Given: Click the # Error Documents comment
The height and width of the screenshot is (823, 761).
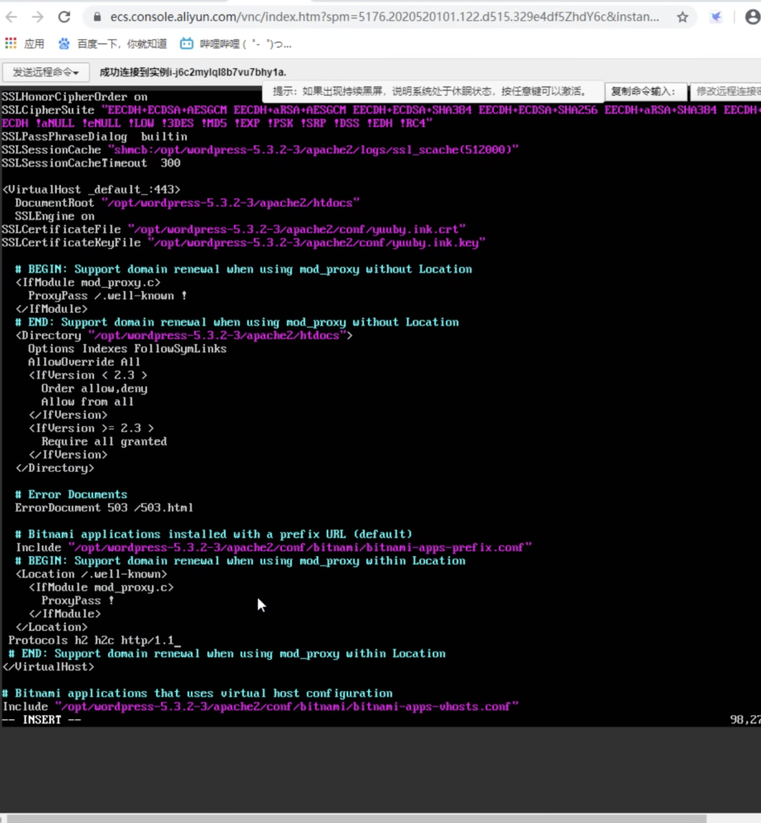Looking at the screenshot, I should (x=72, y=494).
